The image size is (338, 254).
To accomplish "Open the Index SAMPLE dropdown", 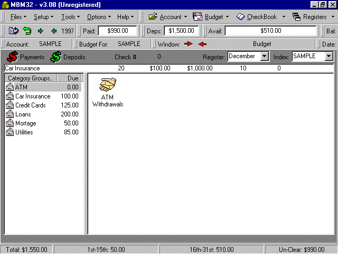I will (x=329, y=56).
